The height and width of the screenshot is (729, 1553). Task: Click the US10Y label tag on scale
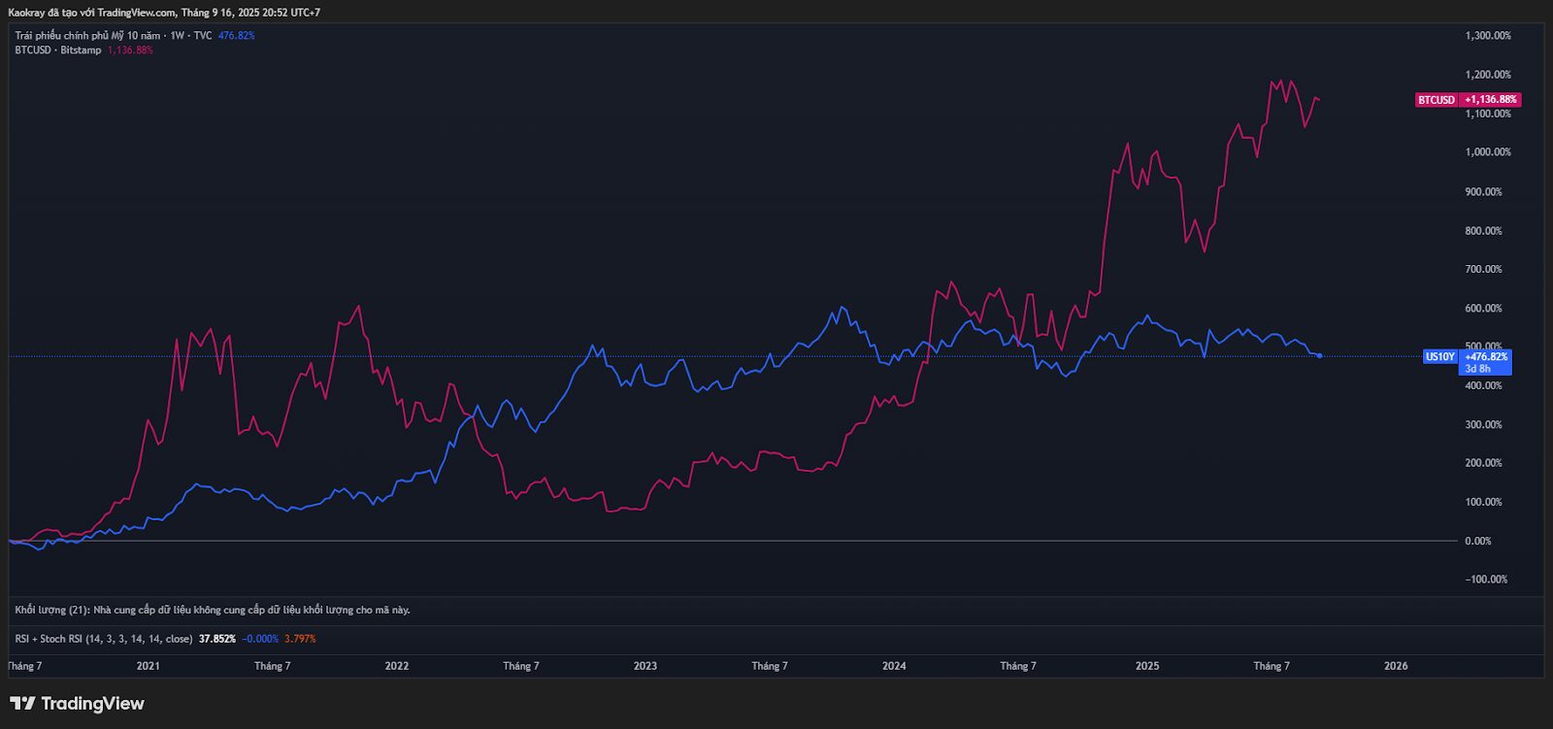click(x=1439, y=356)
